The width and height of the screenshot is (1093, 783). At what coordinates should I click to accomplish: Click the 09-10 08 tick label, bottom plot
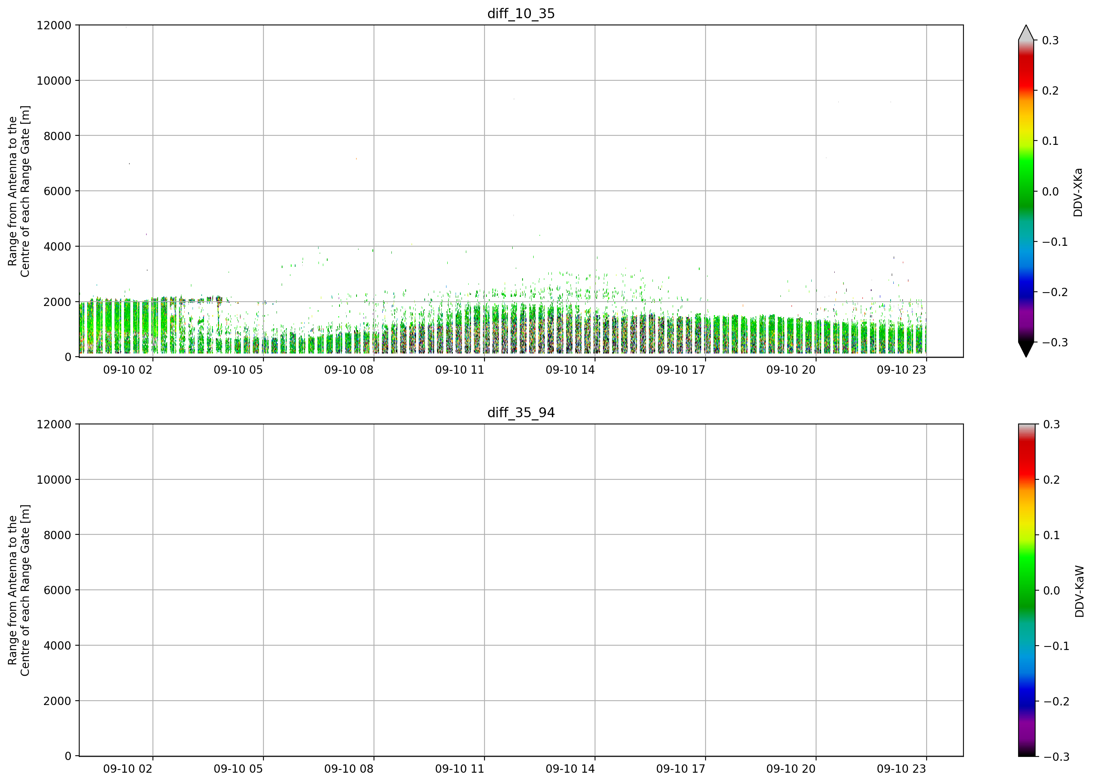click(x=349, y=769)
